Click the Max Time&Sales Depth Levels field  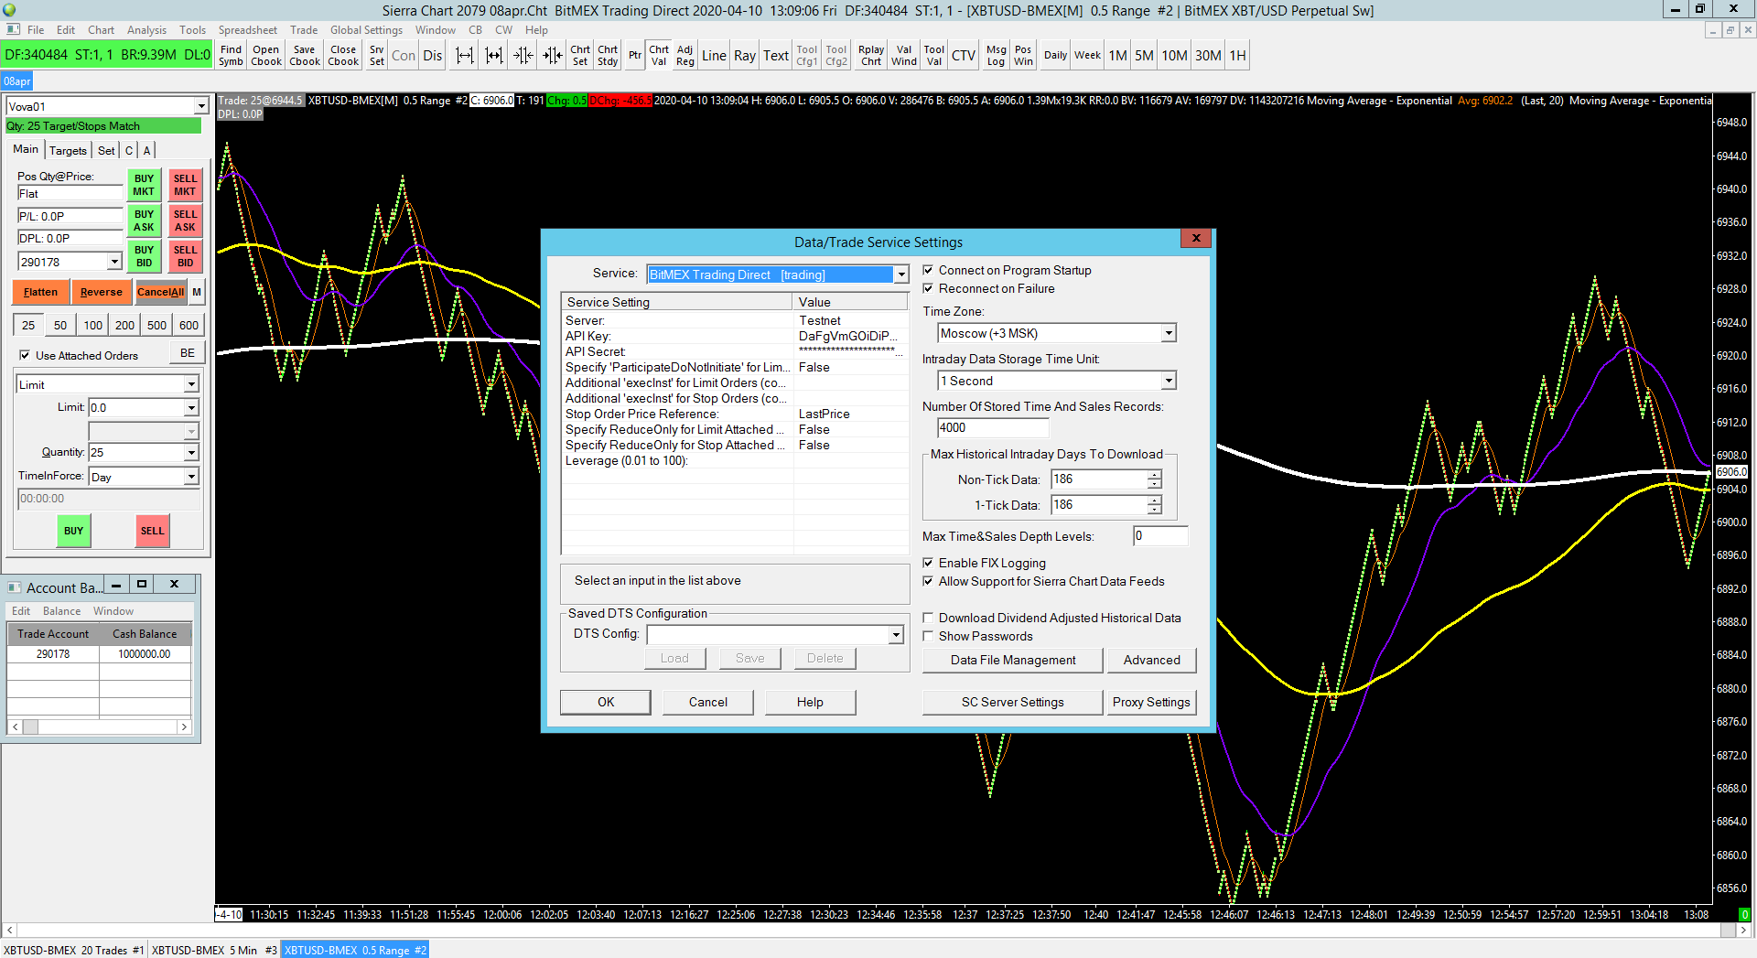pos(1160,536)
